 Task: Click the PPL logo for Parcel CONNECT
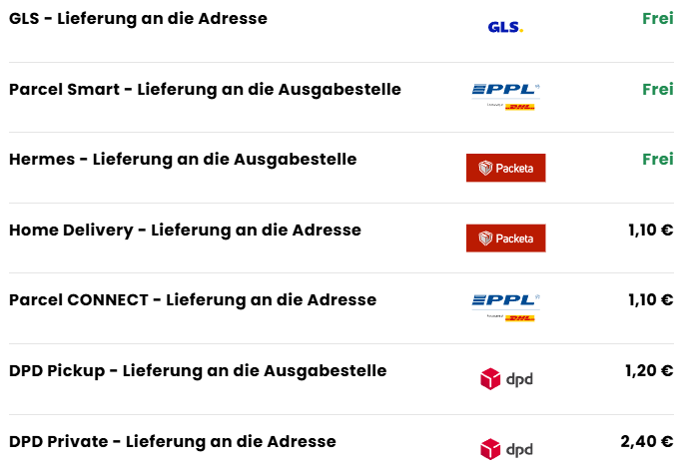pos(505,306)
